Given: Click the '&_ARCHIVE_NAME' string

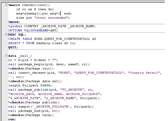Looking at the screenshot, I should (x=60, y=98).
